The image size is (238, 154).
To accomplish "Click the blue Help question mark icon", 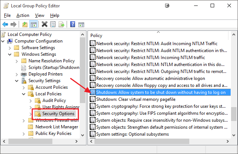I will point(72,25).
